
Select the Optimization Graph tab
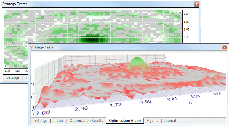pos(125,121)
